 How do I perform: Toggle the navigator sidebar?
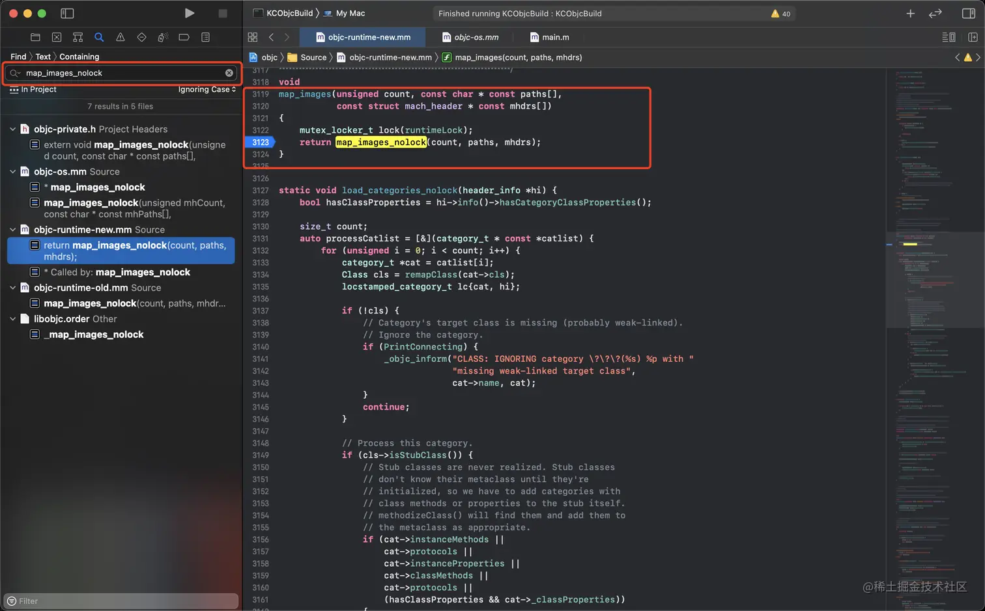pyautogui.click(x=67, y=13)
